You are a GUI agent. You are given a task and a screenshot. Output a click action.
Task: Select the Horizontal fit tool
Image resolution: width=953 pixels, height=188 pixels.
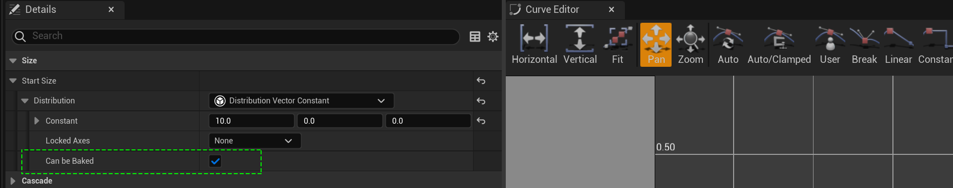click(x=534, y=45)
